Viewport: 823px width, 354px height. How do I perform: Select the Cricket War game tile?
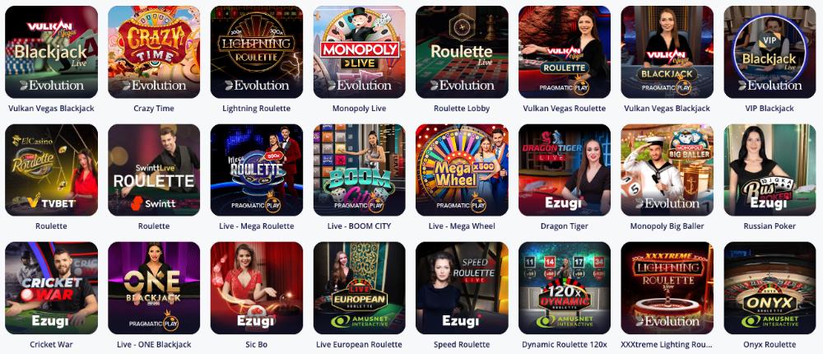coord(51,288)
